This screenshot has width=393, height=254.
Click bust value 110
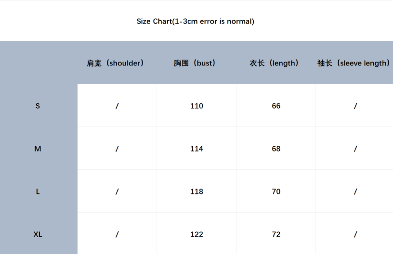tap(196, 106)
